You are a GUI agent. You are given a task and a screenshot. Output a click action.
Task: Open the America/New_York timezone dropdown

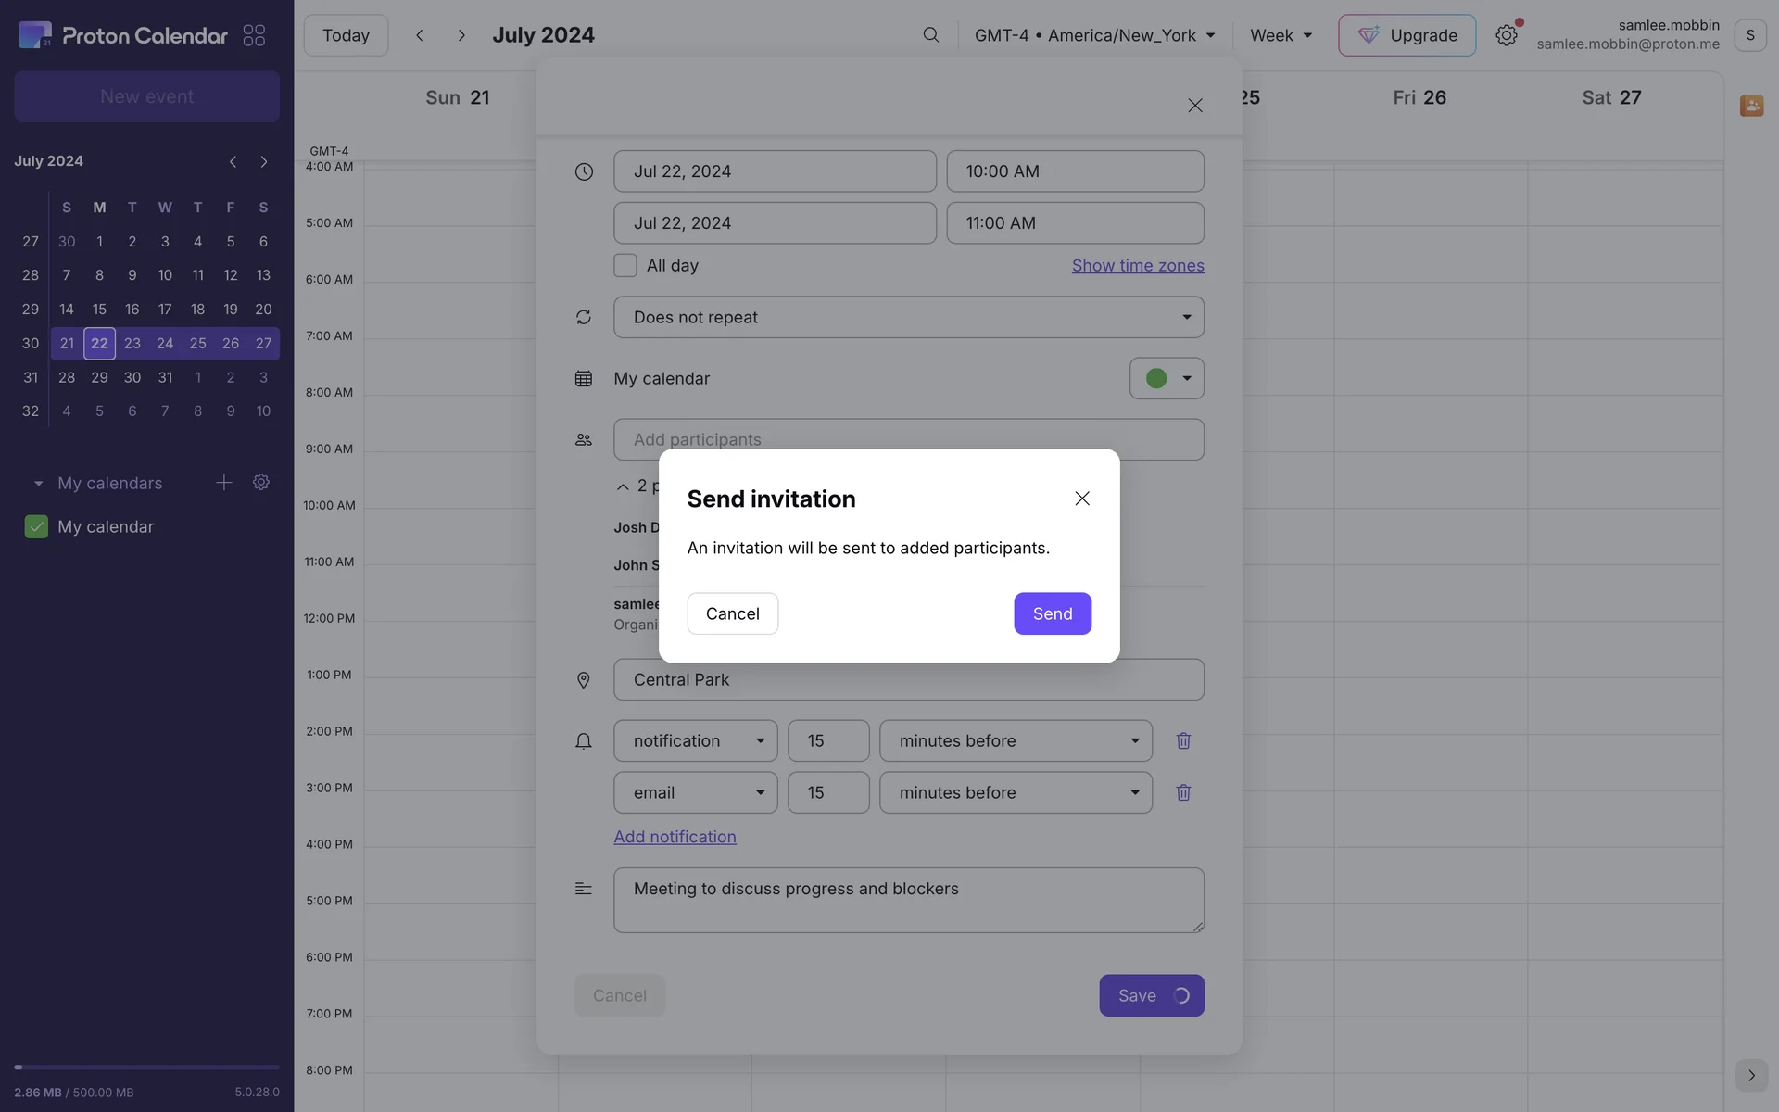pos(1094,35)
